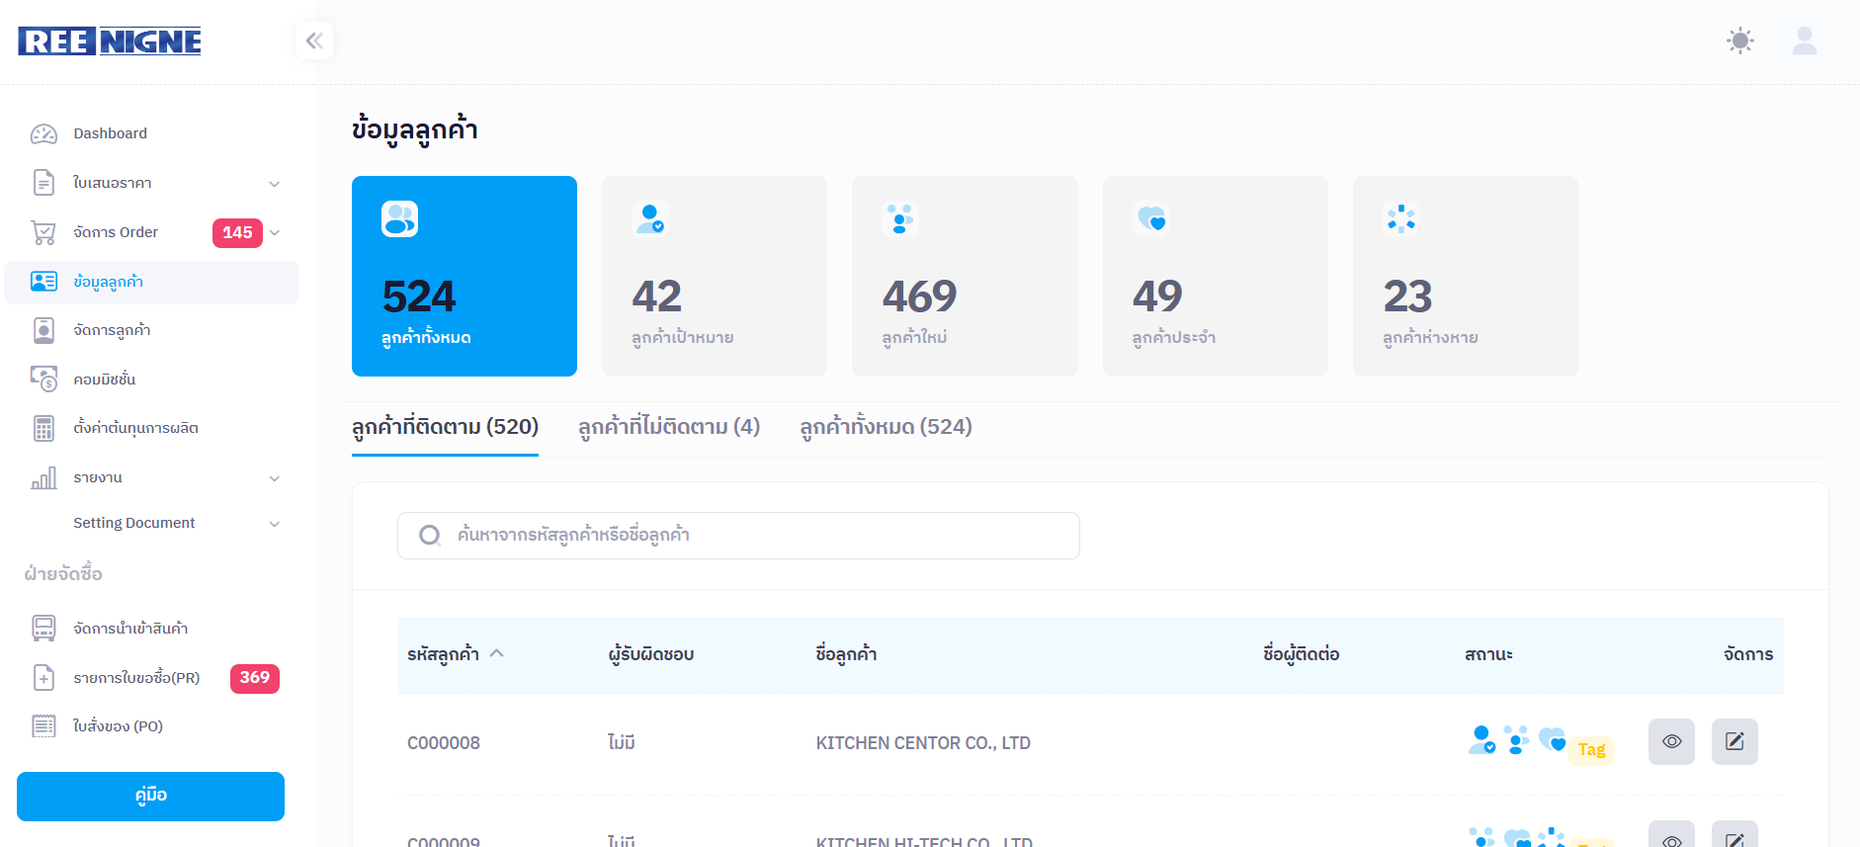This screenshot has height=847, width=1860.
Task: Click the 145 badge on จัดการ Order
Action: click(237, 232)
